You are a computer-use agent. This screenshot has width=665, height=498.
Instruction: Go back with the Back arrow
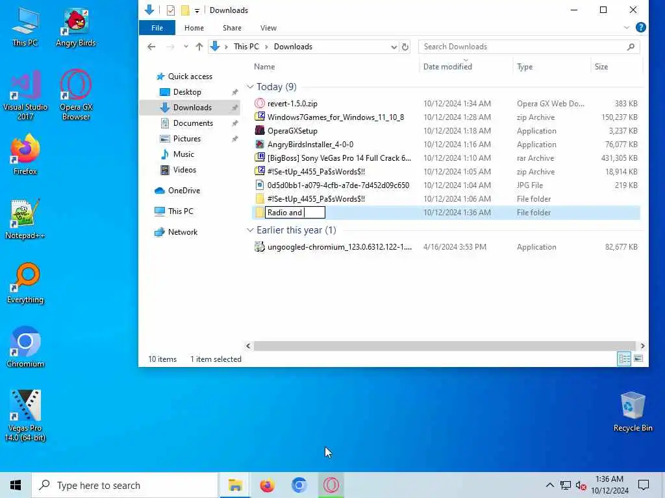point(151,47)
